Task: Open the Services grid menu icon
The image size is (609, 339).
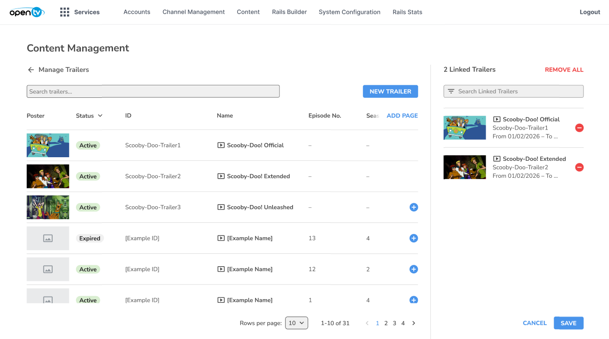Action: pyautogui.click(x=65, y=12)
